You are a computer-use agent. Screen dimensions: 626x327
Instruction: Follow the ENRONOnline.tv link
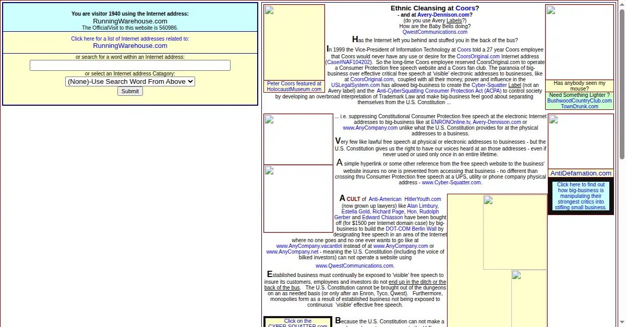click(x=451, y=122)
